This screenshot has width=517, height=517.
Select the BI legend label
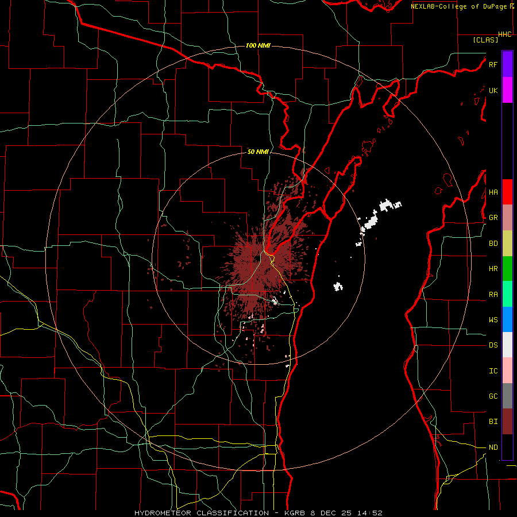[493, 422]
